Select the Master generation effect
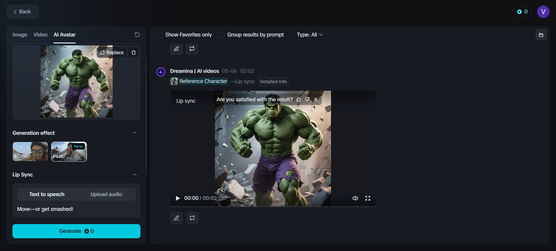This screenshot has width=556, height=251. 30,152
